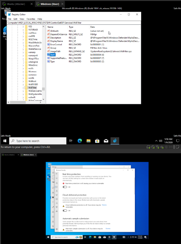The width and height of the screenshot is (181, 244).
Task: Open App & browser control sidebar icon
Action: click(x=57, y=199)
